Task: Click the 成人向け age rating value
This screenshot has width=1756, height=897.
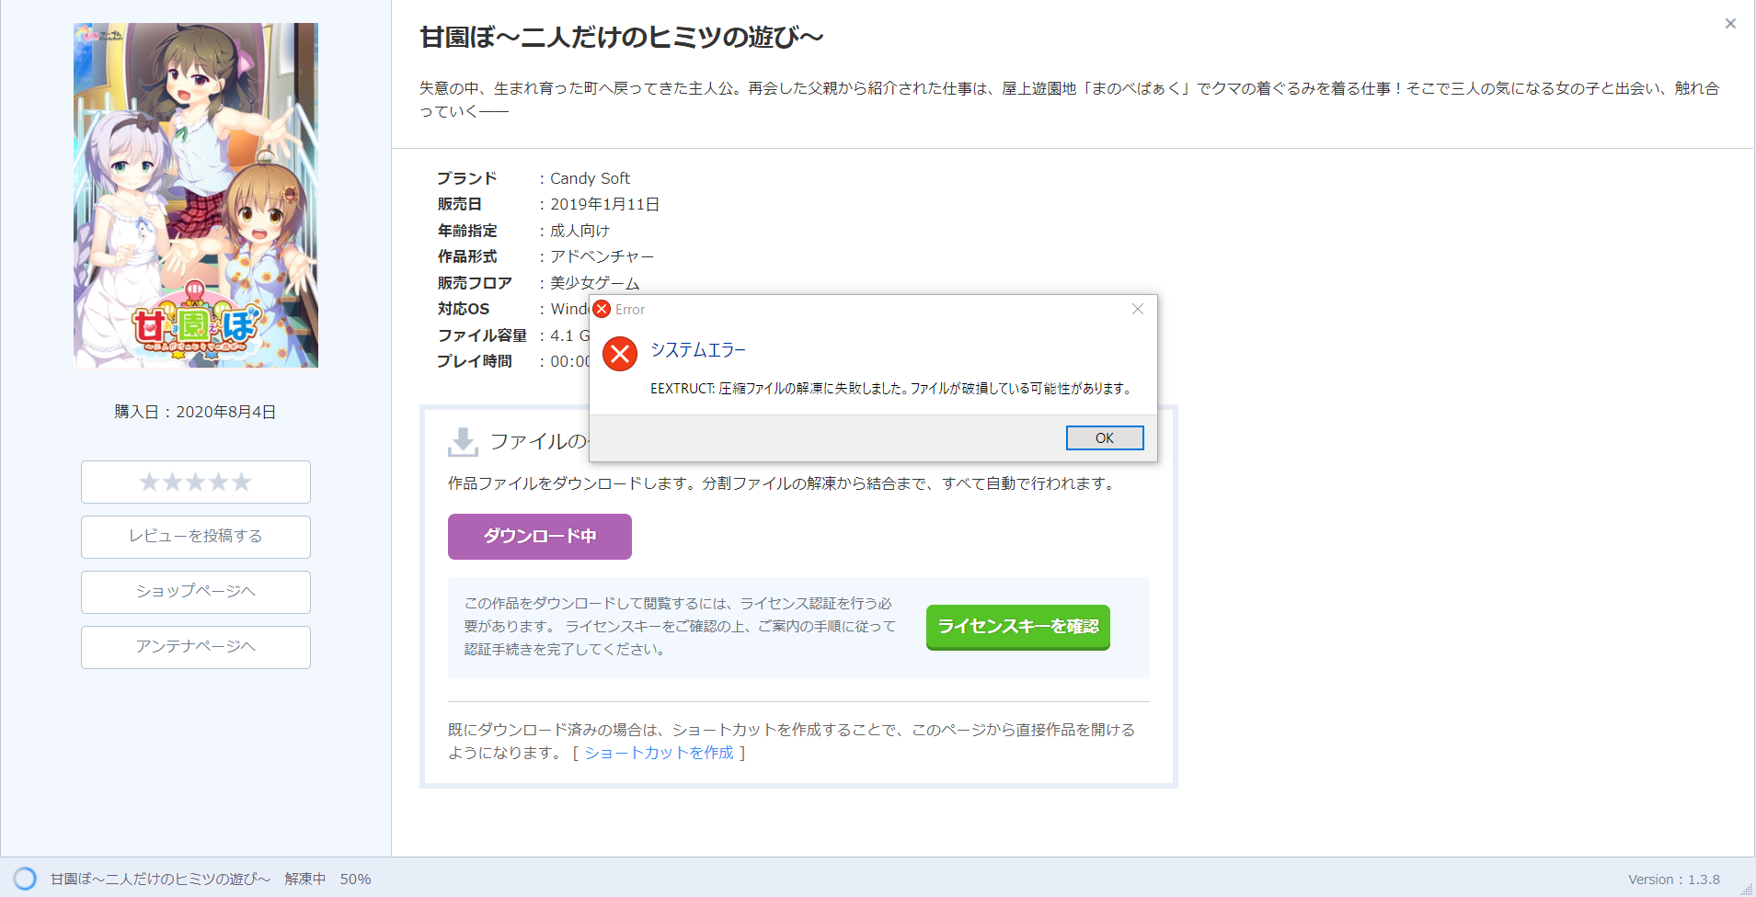Action: click(580, 231)
